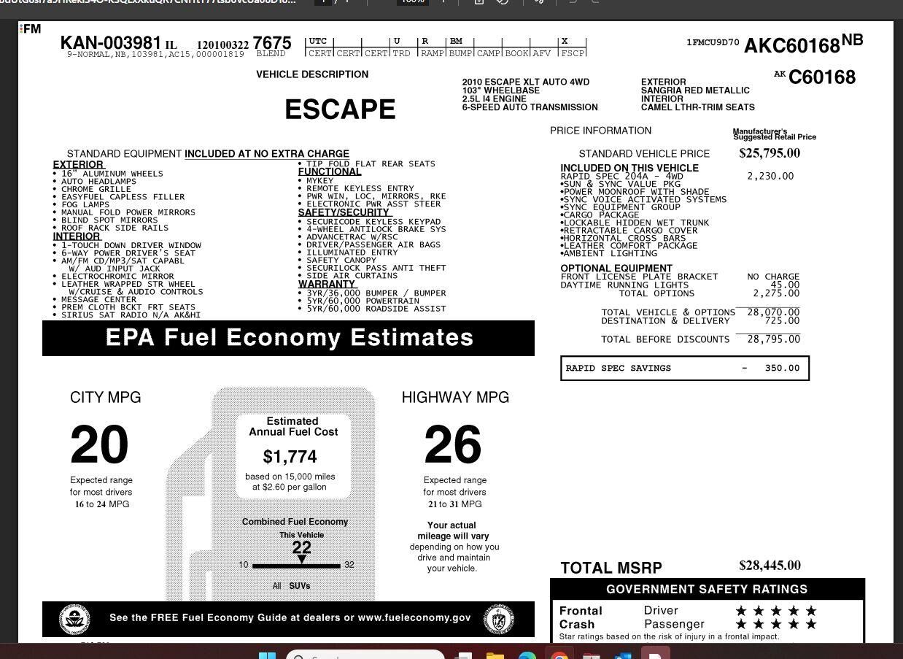The height and width of the screenshot is (659, 903).
Task: Click the Total MSRP value $28,445.00
Action: click(770, 566)
